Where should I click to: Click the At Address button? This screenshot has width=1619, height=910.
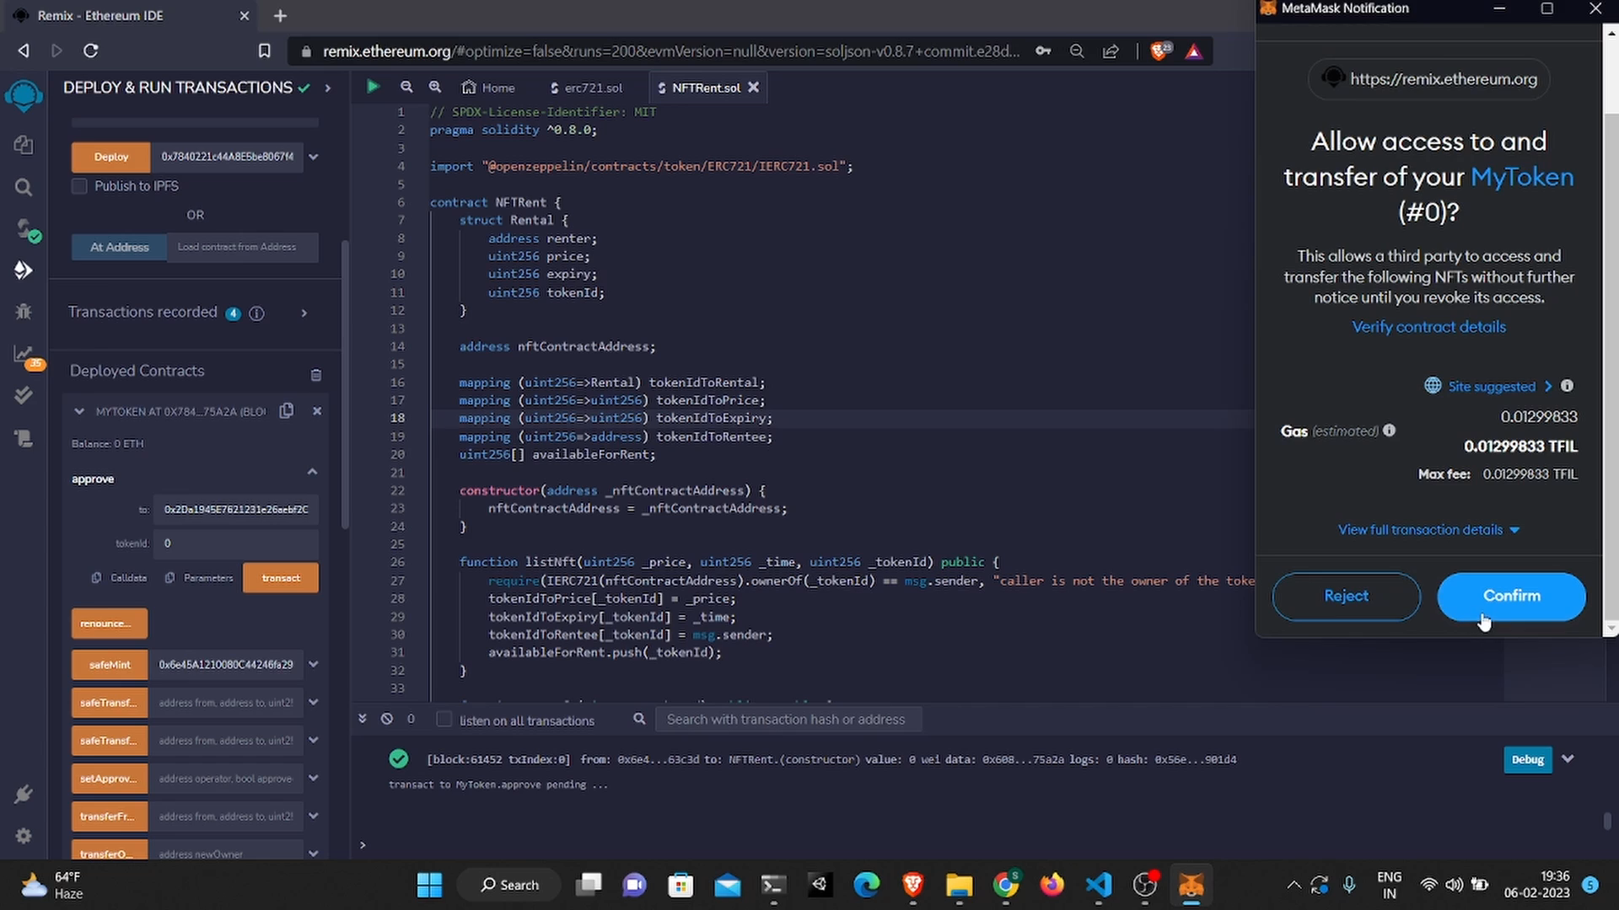[119, 247]
